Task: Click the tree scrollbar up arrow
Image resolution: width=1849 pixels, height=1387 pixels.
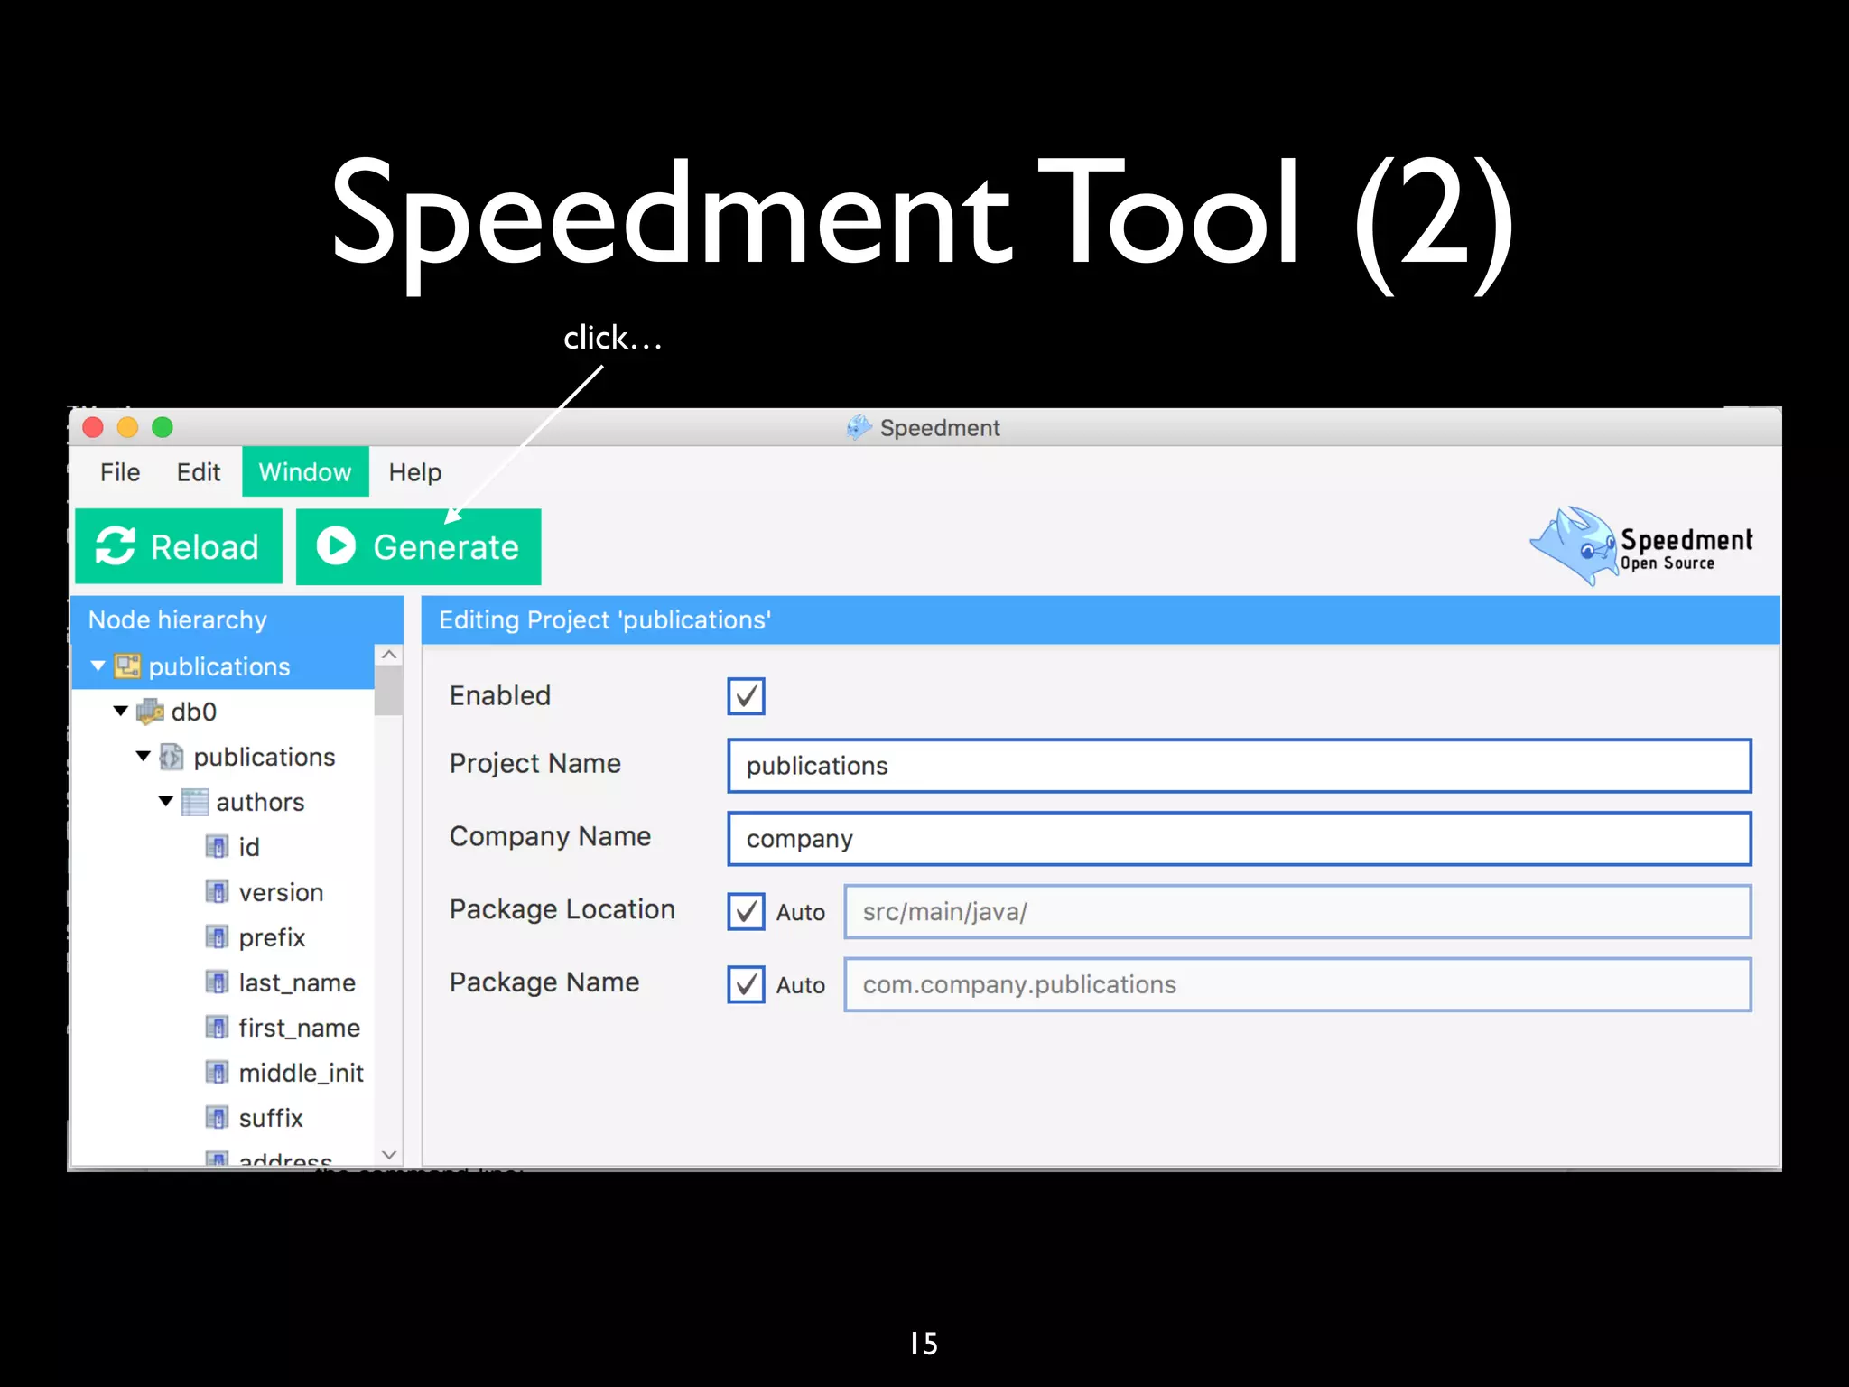Action: pos(389,655)
